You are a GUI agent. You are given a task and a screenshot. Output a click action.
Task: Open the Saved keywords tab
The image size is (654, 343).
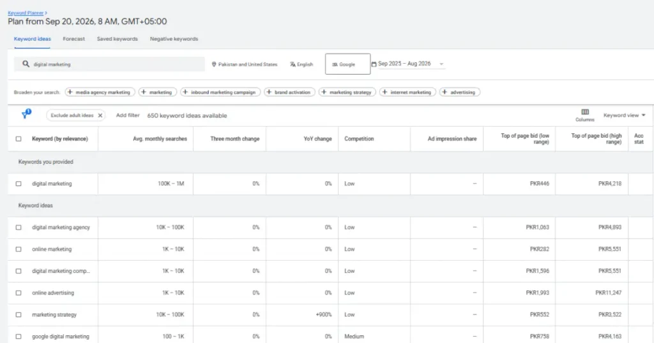pyautogui.click(x=118, y=39)
